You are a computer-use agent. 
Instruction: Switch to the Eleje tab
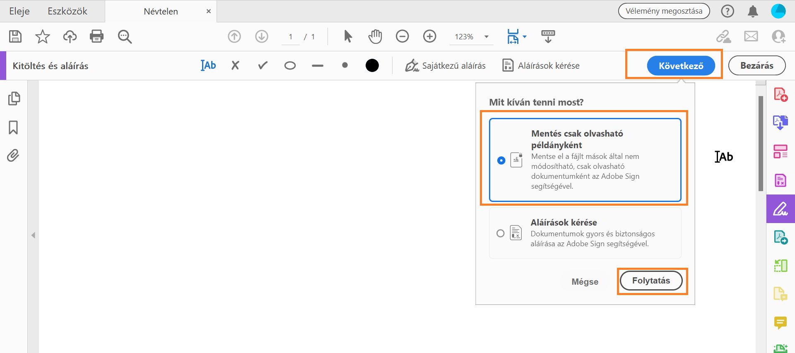pyautogui.click(x=19, y=11)
